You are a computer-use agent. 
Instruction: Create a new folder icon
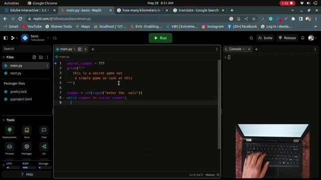tap(41, 57)
